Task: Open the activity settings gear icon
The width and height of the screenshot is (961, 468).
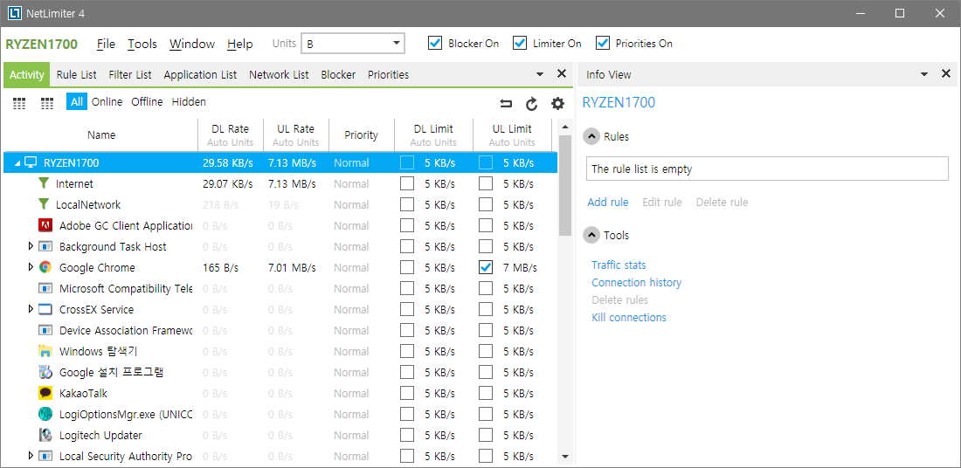Action: click(557, 104)
